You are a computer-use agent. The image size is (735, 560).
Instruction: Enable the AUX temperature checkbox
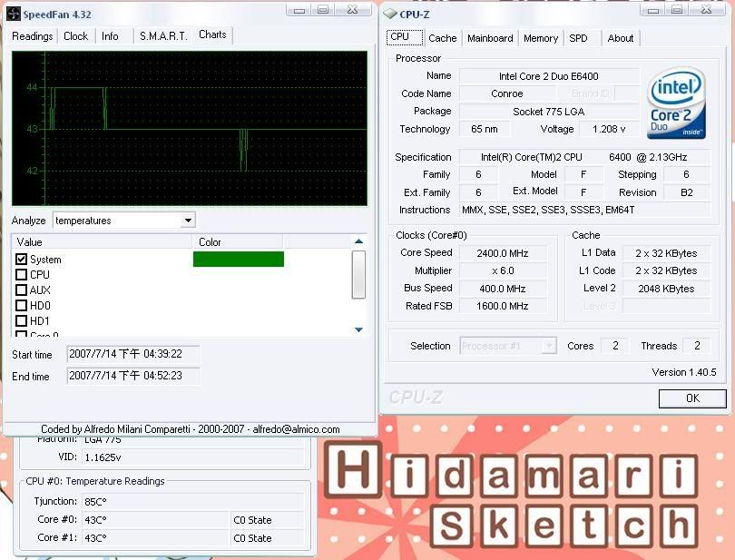(x=21, y=290)
